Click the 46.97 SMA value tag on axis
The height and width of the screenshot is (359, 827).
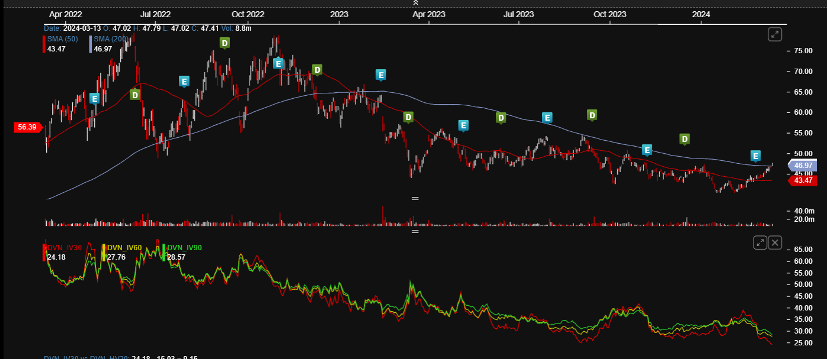pos(802,166)
